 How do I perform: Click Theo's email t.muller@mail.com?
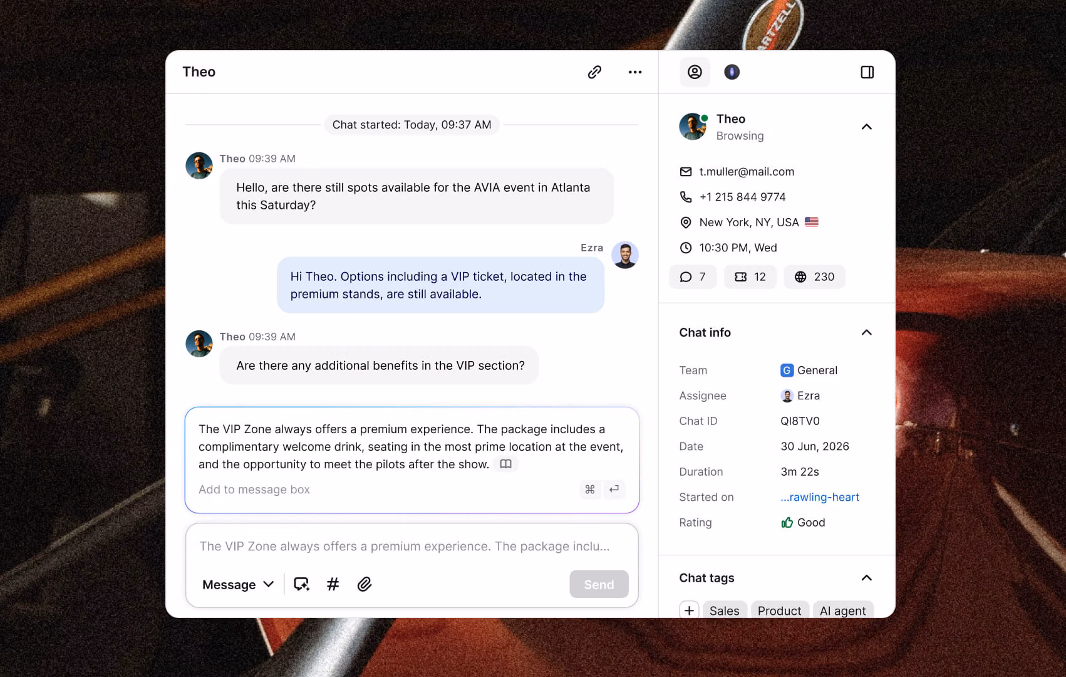coord(747,172)
